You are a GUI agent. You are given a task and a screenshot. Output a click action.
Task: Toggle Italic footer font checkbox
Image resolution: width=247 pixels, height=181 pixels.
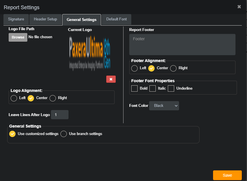pyautogui.click(x=153, y=88)
